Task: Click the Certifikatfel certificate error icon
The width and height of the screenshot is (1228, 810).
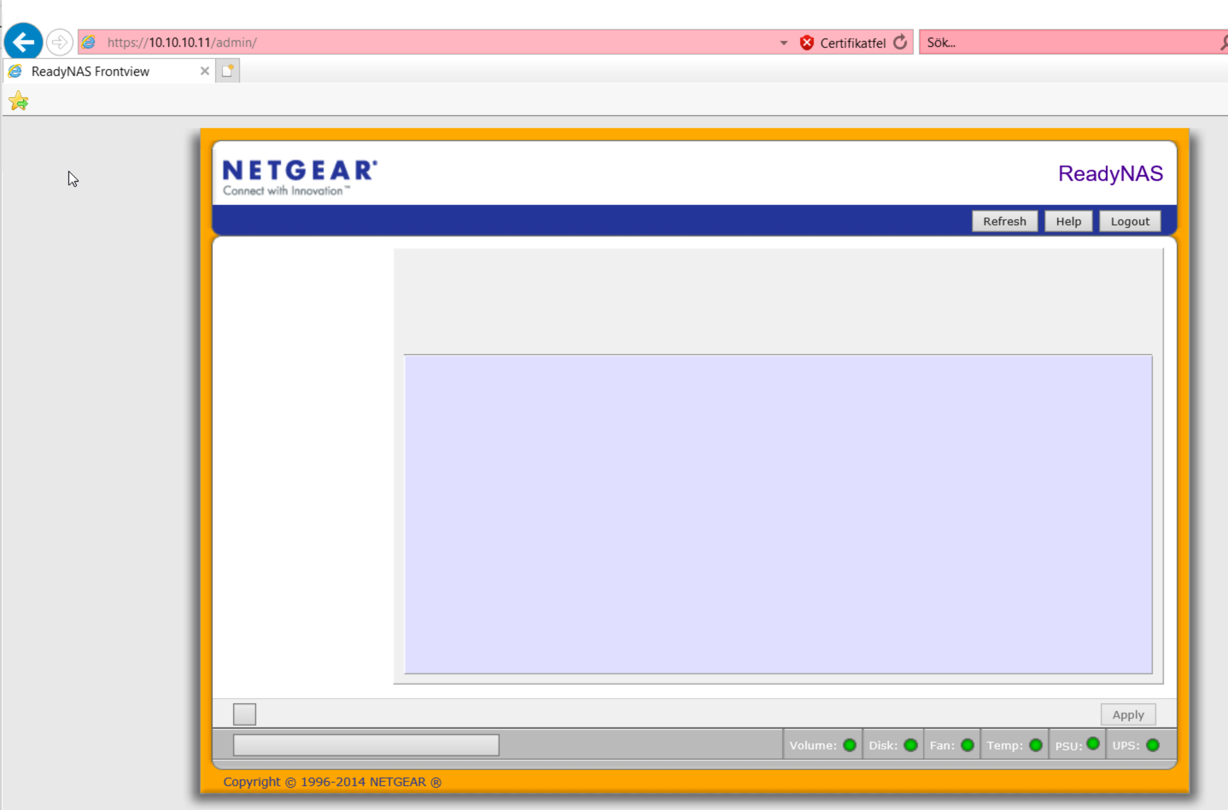Action: [x=807, y=42]
